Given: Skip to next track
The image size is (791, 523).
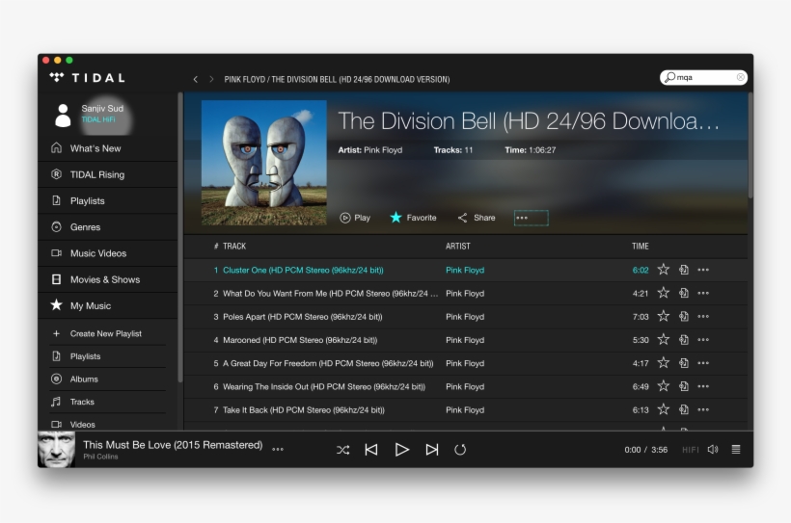Looking at the screenshot, I should tap(432, 450).
